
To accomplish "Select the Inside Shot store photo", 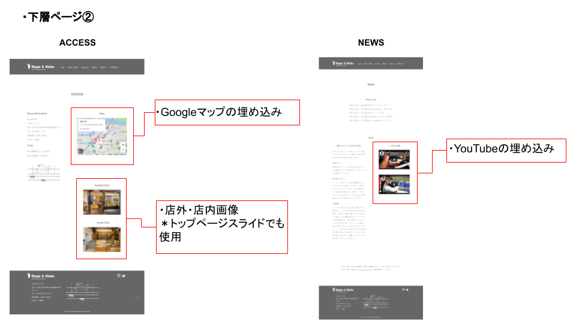I will point(101,239).
